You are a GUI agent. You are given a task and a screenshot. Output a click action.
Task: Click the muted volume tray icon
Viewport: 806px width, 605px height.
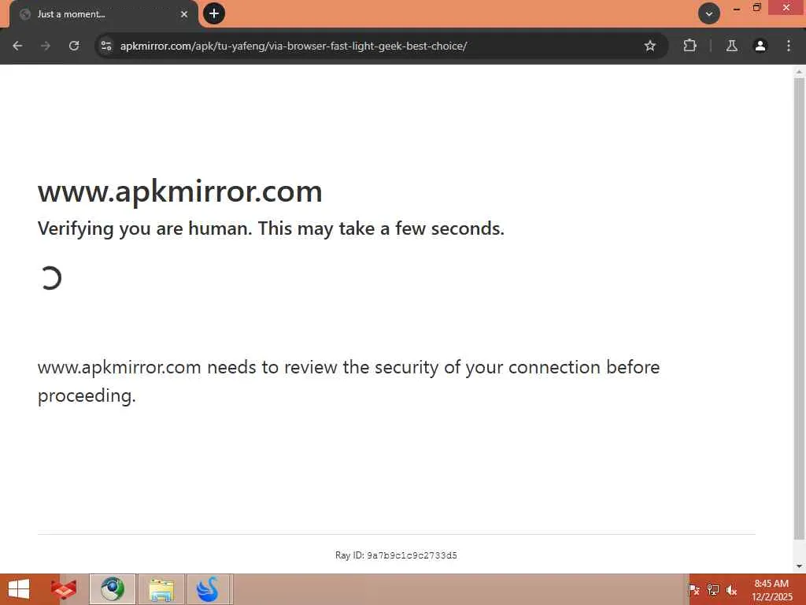(732, 589)
